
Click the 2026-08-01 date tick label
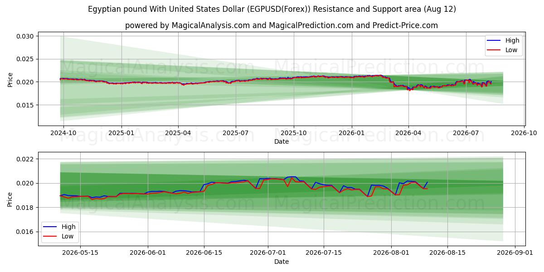click(392, 253)
